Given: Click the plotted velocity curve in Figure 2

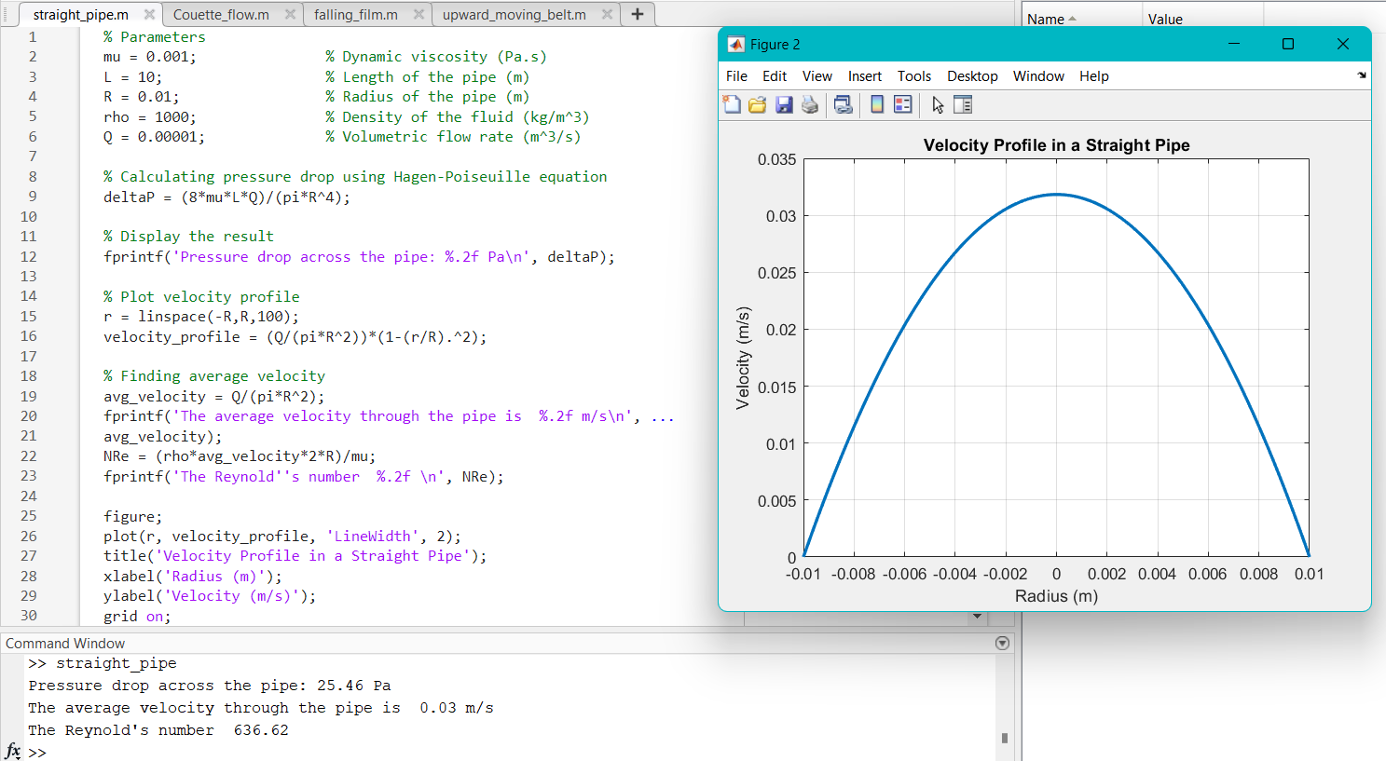Looking at the screenshot, I should pos(1056,195).
